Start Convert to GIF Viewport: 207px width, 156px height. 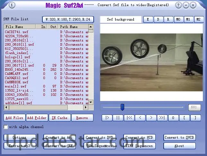[x=60, y=146]
